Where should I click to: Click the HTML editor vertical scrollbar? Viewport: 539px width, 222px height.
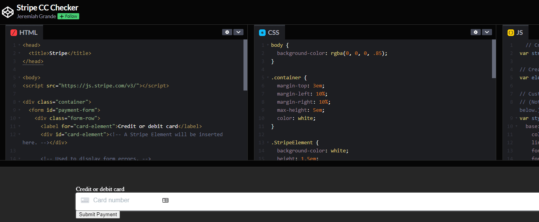tap(245, 65)
